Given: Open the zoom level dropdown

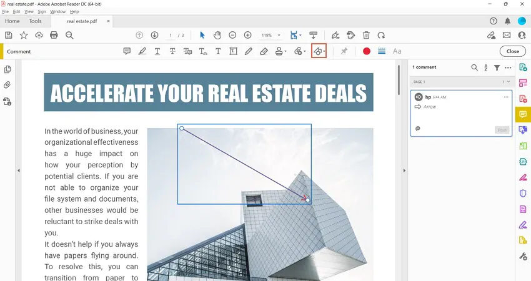Looking at the screenshot, I should [279, 35].
